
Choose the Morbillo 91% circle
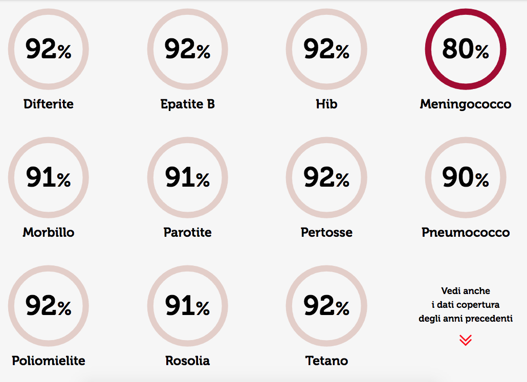pyautogui.click(x=49, y=177)
